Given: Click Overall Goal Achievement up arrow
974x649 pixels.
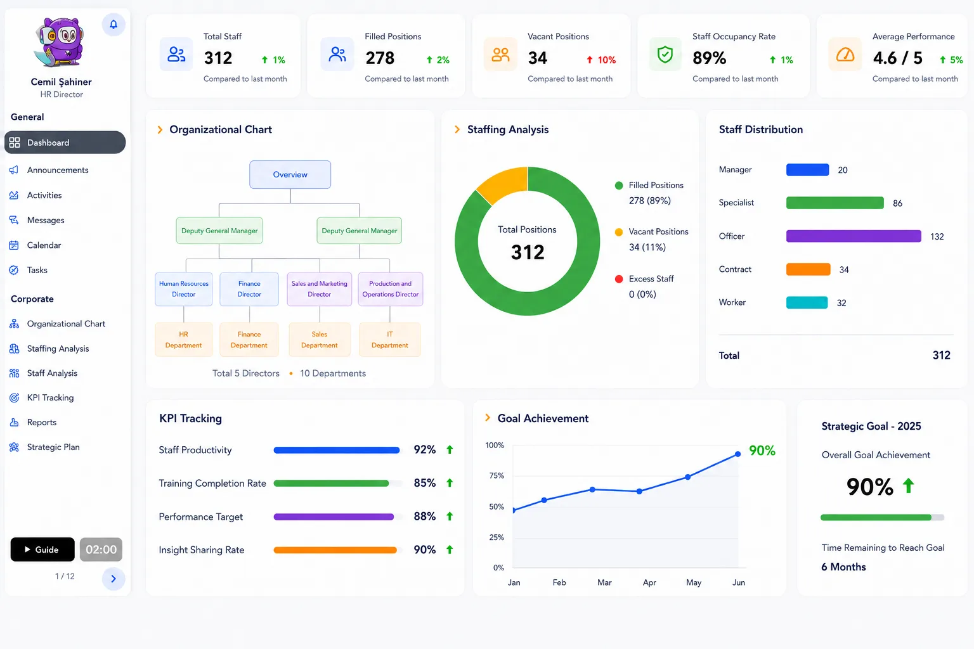Looking at the screenshot, I should click(909, 486).
